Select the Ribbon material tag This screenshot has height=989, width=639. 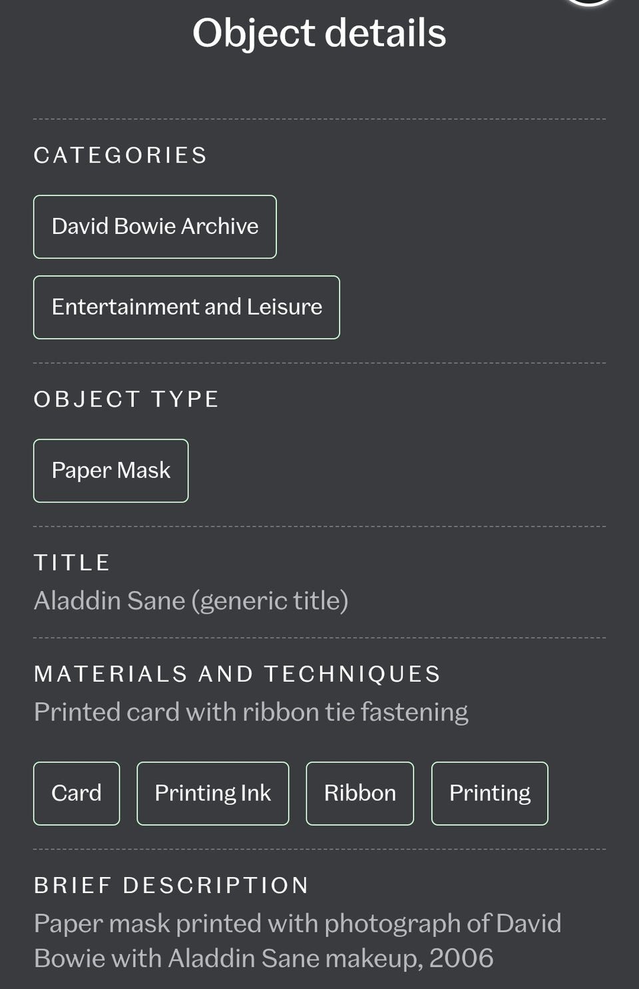click(360, 794)
